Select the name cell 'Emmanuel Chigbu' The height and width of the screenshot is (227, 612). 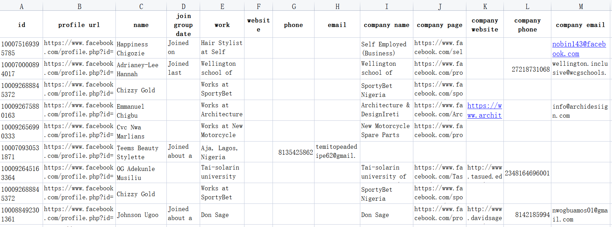(141, 110)
